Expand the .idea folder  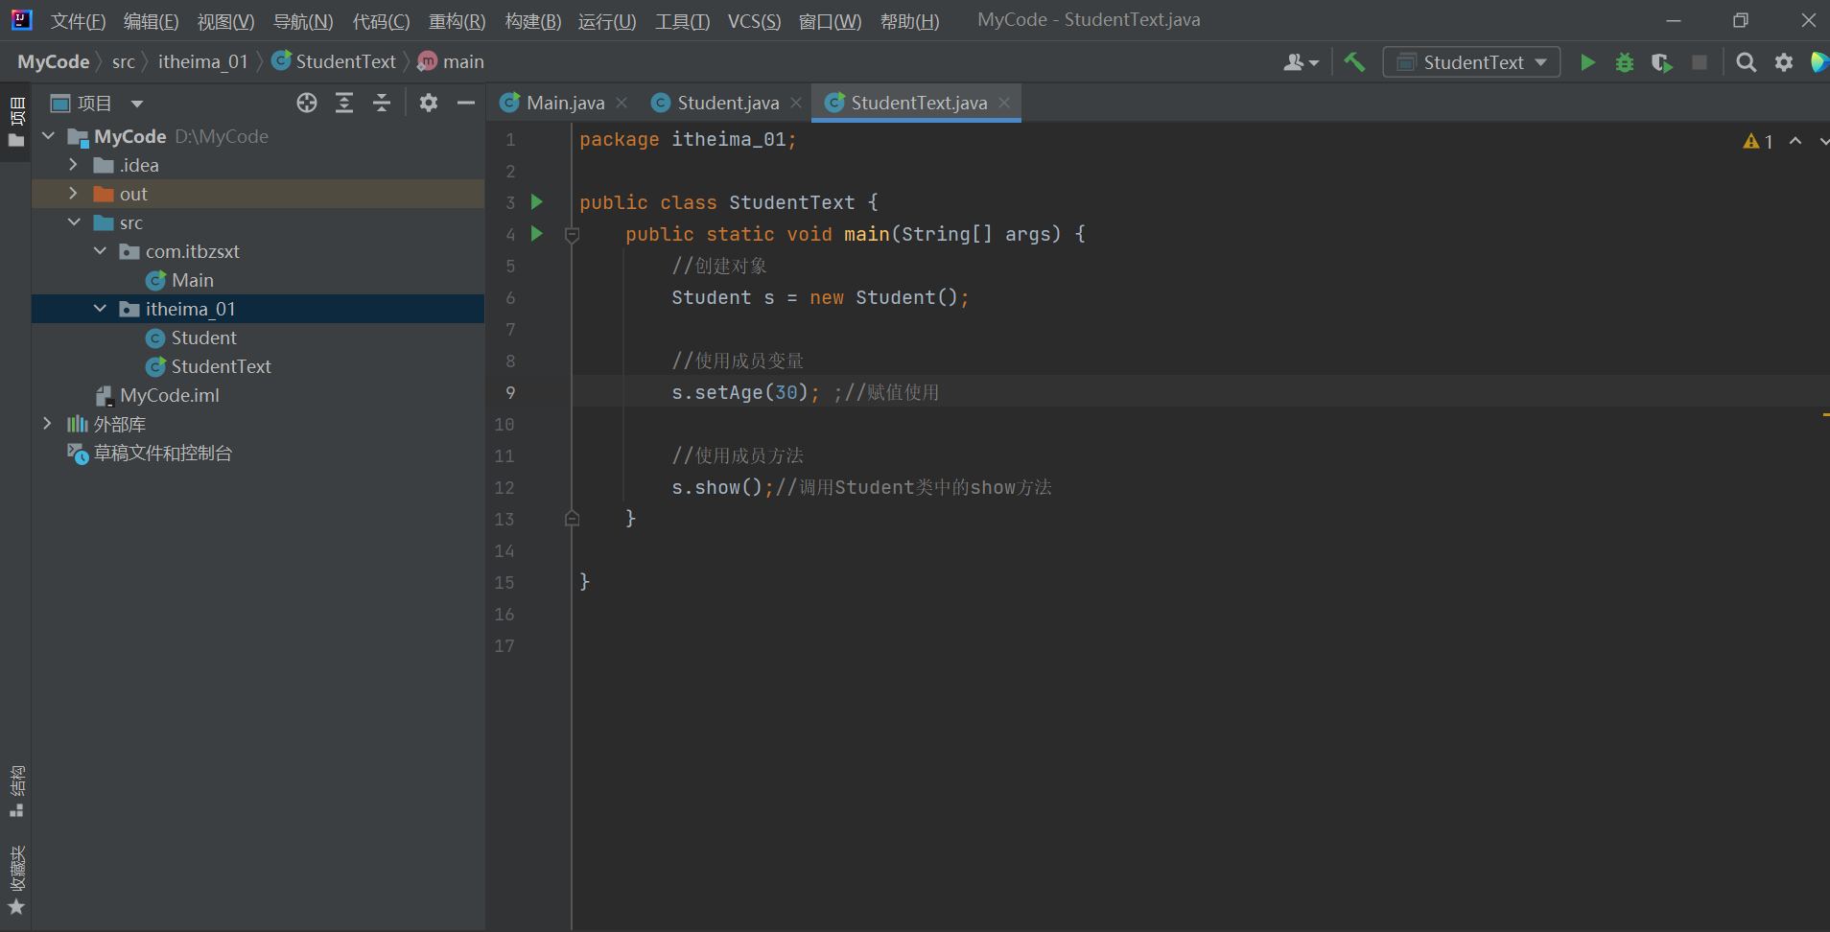(74, 165)
